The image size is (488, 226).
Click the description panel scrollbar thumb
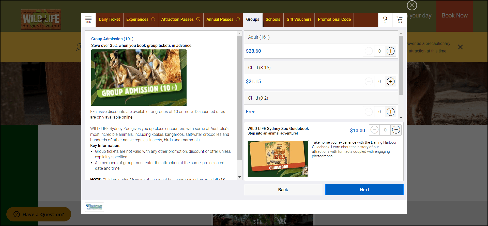(x=239, y=98)
